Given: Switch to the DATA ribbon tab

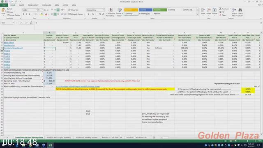Looking at the screenshot, I should [x=57, y=5].
